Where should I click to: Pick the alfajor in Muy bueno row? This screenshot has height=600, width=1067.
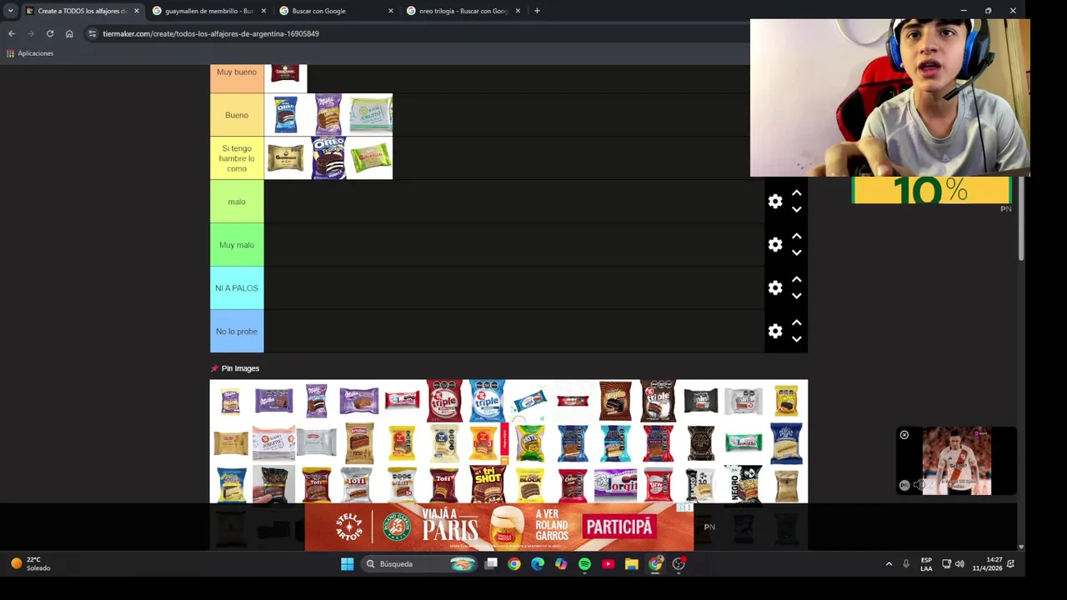(285, 73)
